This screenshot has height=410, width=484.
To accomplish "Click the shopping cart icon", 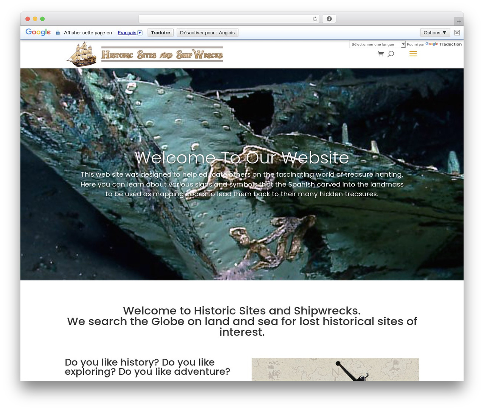I will click(x=381, y=54).
